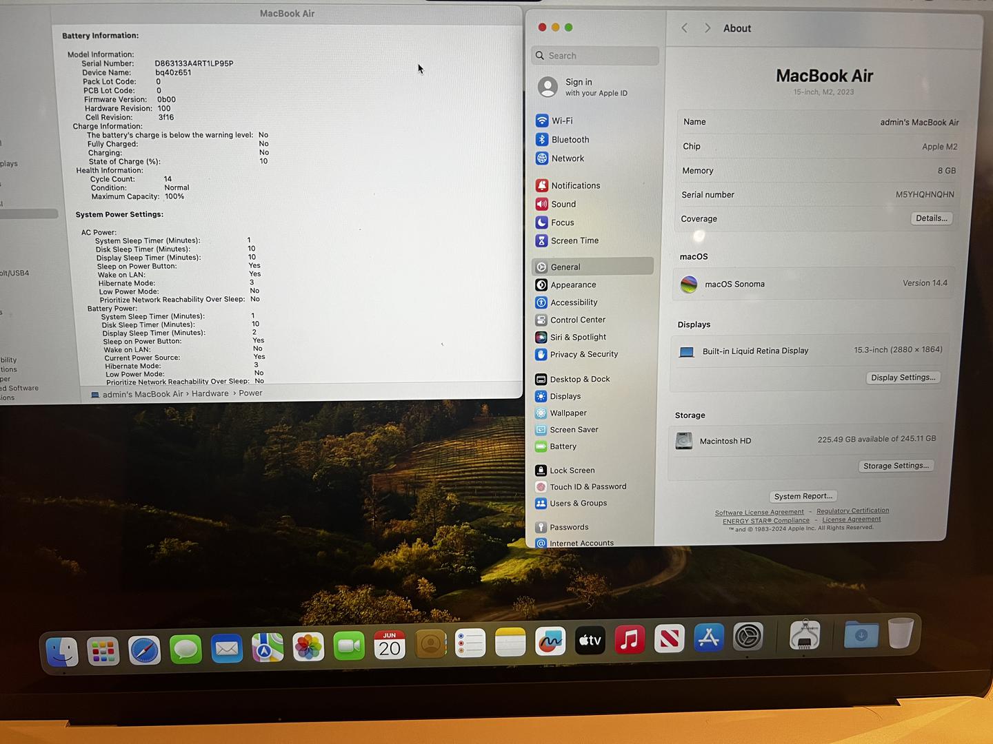
Task: Open Photos from the Dock
Action: click(x=308, y=647)
